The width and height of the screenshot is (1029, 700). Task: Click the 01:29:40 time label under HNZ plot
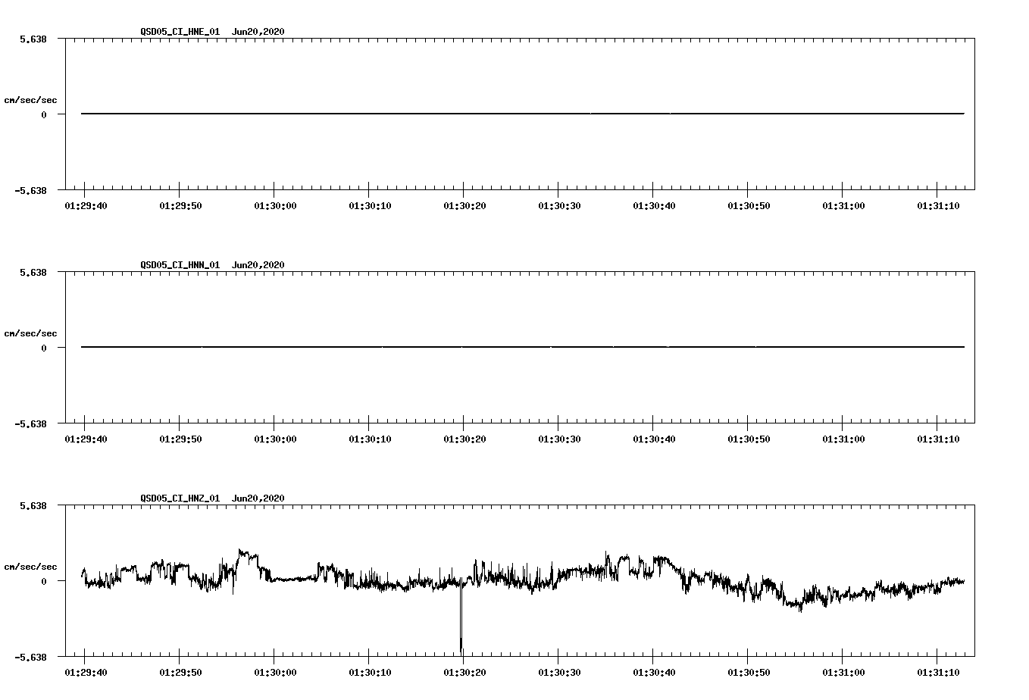[85, 672]
